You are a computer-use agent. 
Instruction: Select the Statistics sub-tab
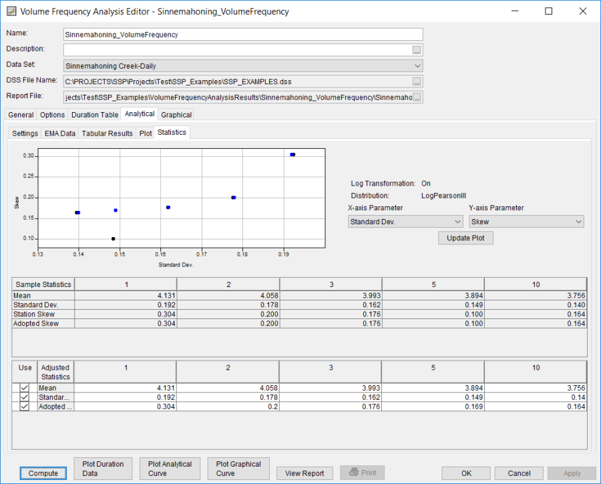coord(172,132)
